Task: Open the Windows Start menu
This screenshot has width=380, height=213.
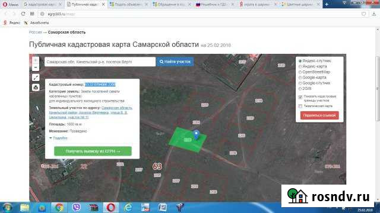Action: click(x=7, y=208)
